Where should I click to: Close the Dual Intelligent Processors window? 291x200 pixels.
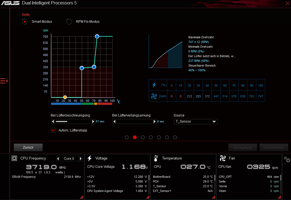(287, 3)
